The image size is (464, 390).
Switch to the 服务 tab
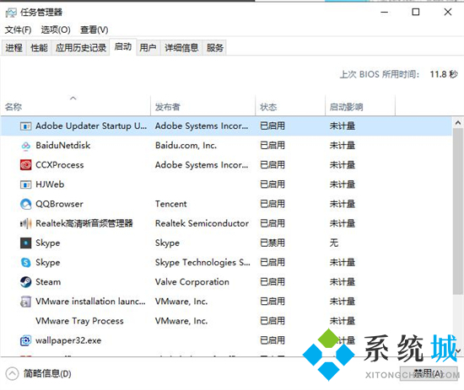point(215,48)
